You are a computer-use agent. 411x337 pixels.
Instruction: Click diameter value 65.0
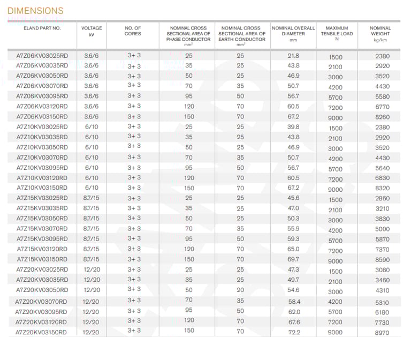293,249
